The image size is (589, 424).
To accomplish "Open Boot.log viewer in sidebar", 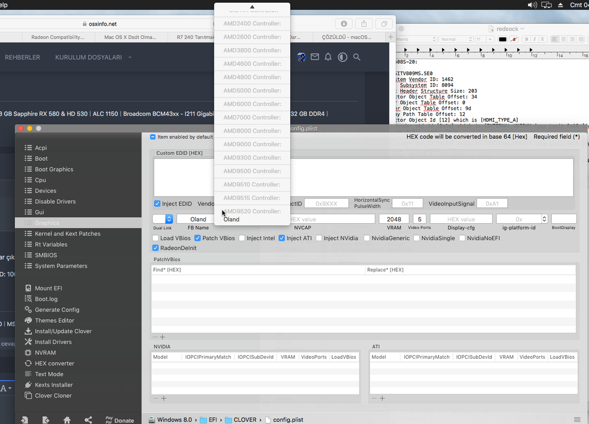I will click(x=46, y=299).
